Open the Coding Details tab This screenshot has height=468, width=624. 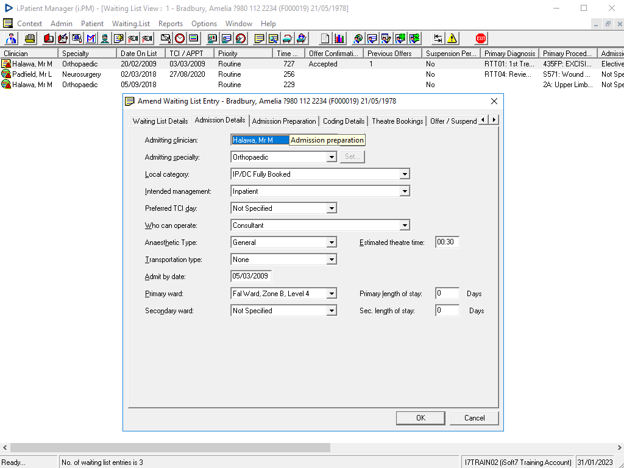(344, 121)
